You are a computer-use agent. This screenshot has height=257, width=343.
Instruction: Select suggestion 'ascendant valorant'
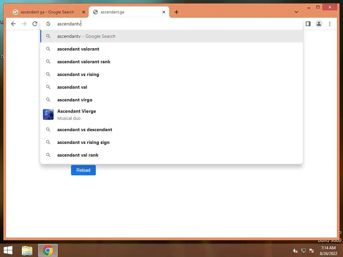tap(172, 49)
